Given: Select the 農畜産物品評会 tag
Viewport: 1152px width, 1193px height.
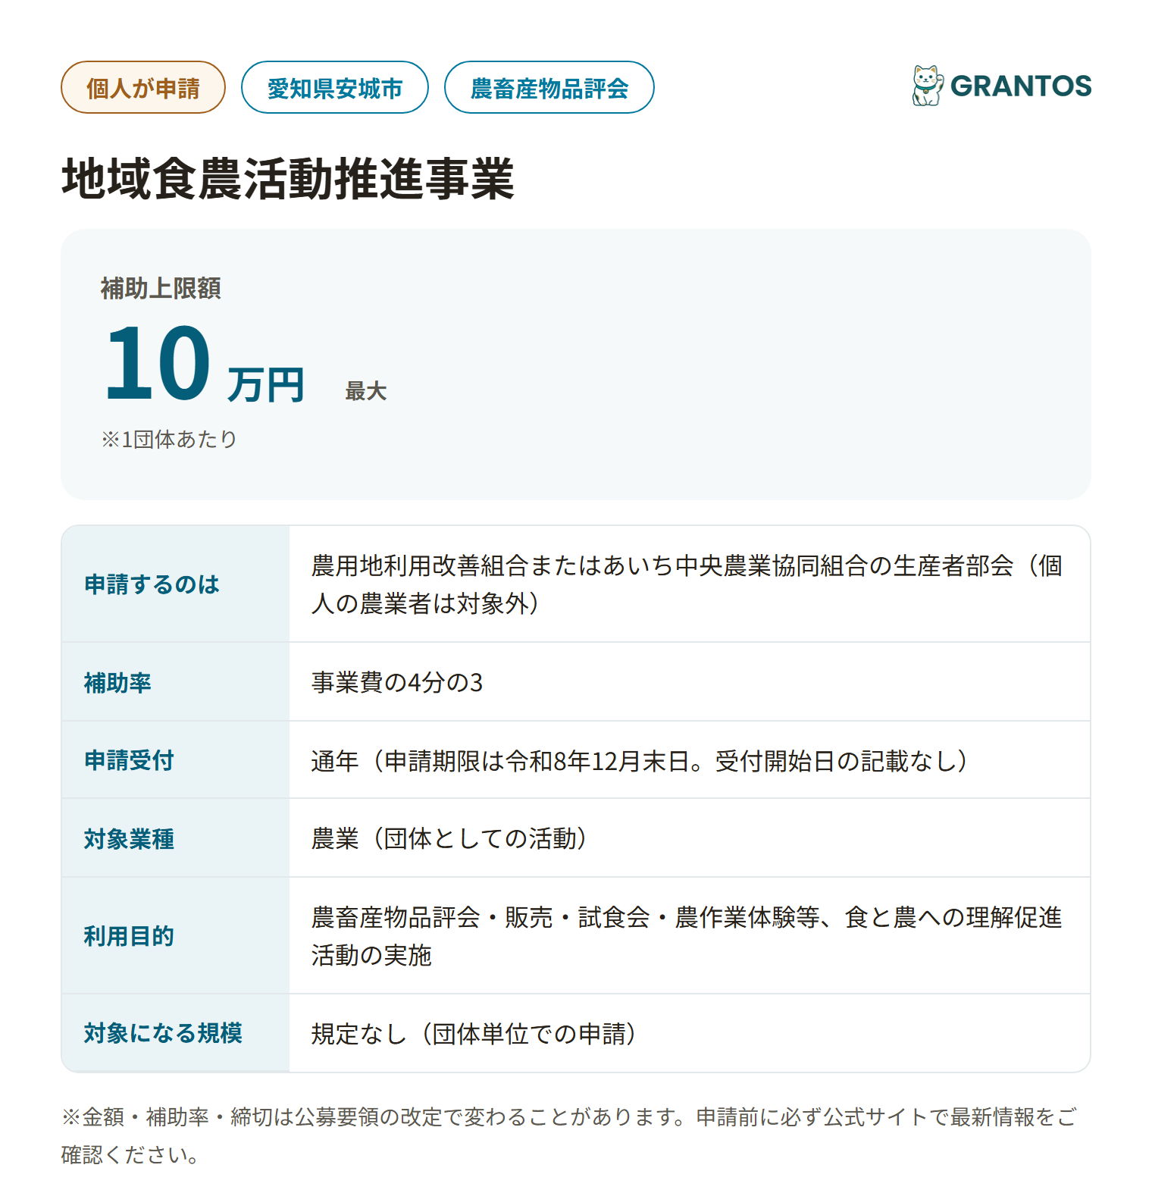Looking at the screenshot, I should click(x=549, y=88).
